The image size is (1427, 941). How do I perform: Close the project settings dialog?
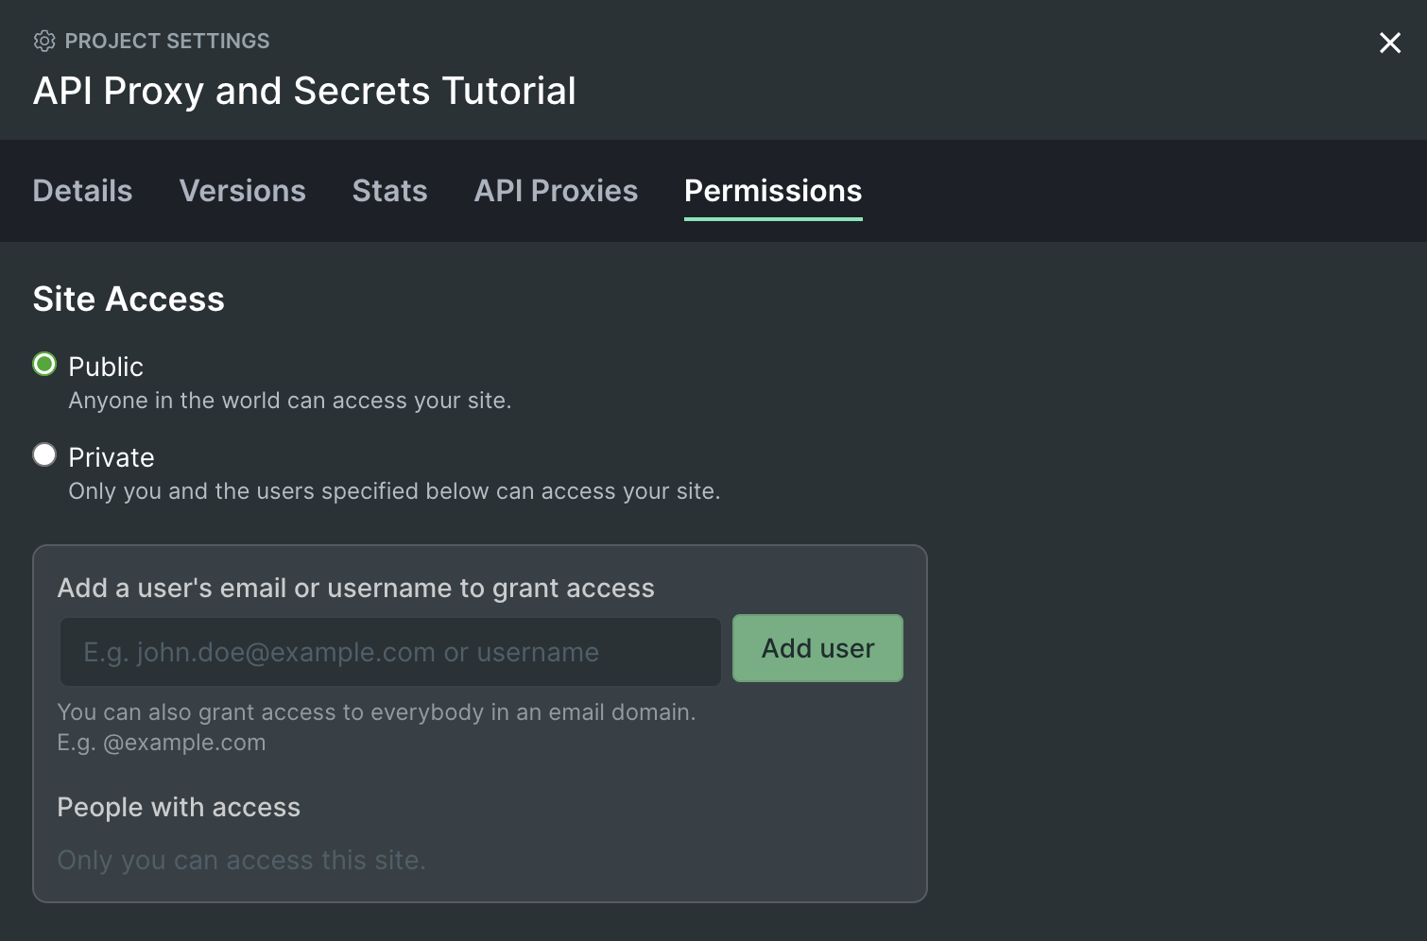tap(1389, 43)
